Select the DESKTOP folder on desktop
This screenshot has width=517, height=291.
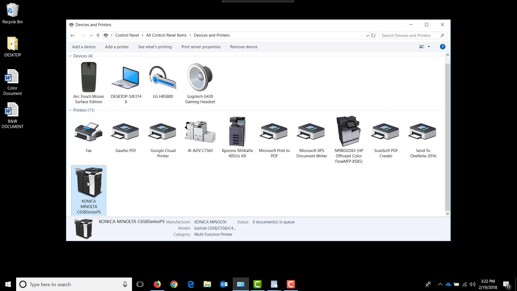pyautogui.click(x=13, y=47)
